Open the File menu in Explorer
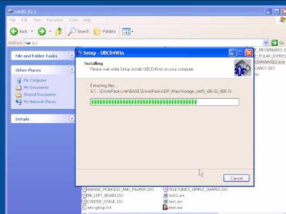Viewport: 286px width, 214px height. pyautogui.click(x=13, y=20)
